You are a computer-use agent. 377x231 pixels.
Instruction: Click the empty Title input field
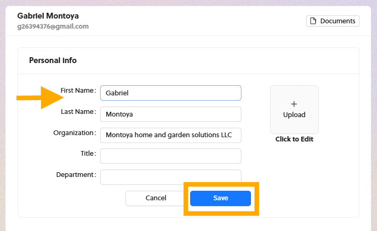170,156
